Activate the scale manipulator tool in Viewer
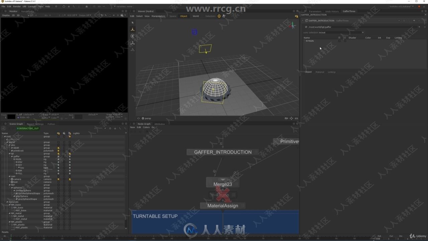 pyautogui.click(x=132, y=43)
